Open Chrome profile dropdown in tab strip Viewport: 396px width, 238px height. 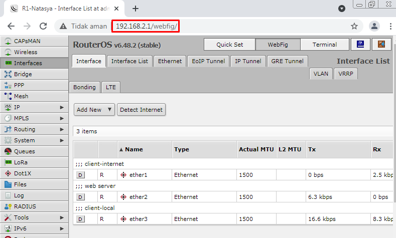pyautogui.click(x=342, y=9)
